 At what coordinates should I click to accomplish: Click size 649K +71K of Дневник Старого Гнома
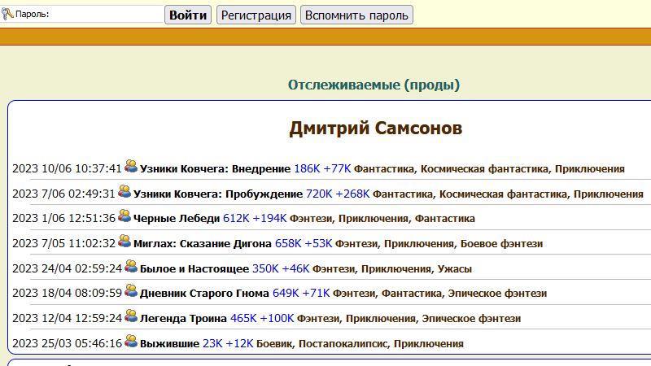(x=301, y=294)
